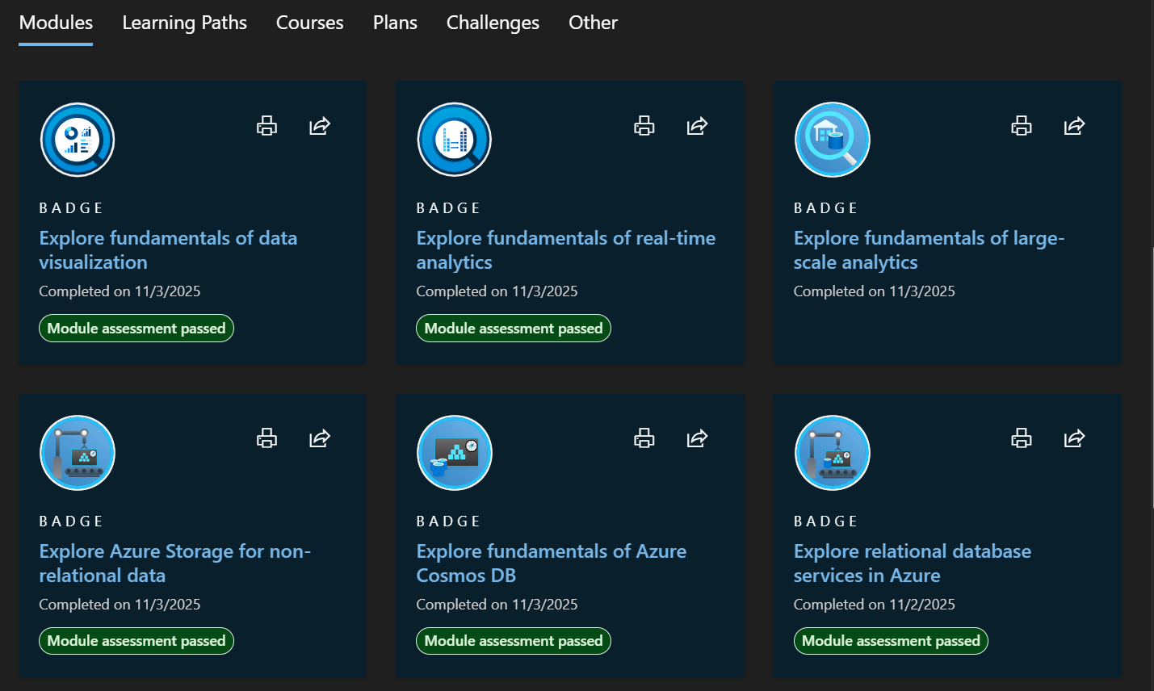Print the real-time analytics badge
Screen dimensions: 1154x691
[644, 126]
